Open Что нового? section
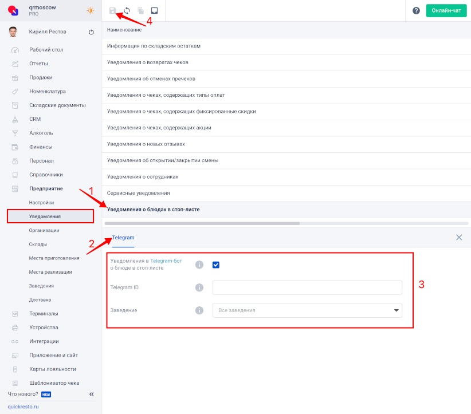The height and width of the screenshot is (414, 471). (x=23, y=394)
